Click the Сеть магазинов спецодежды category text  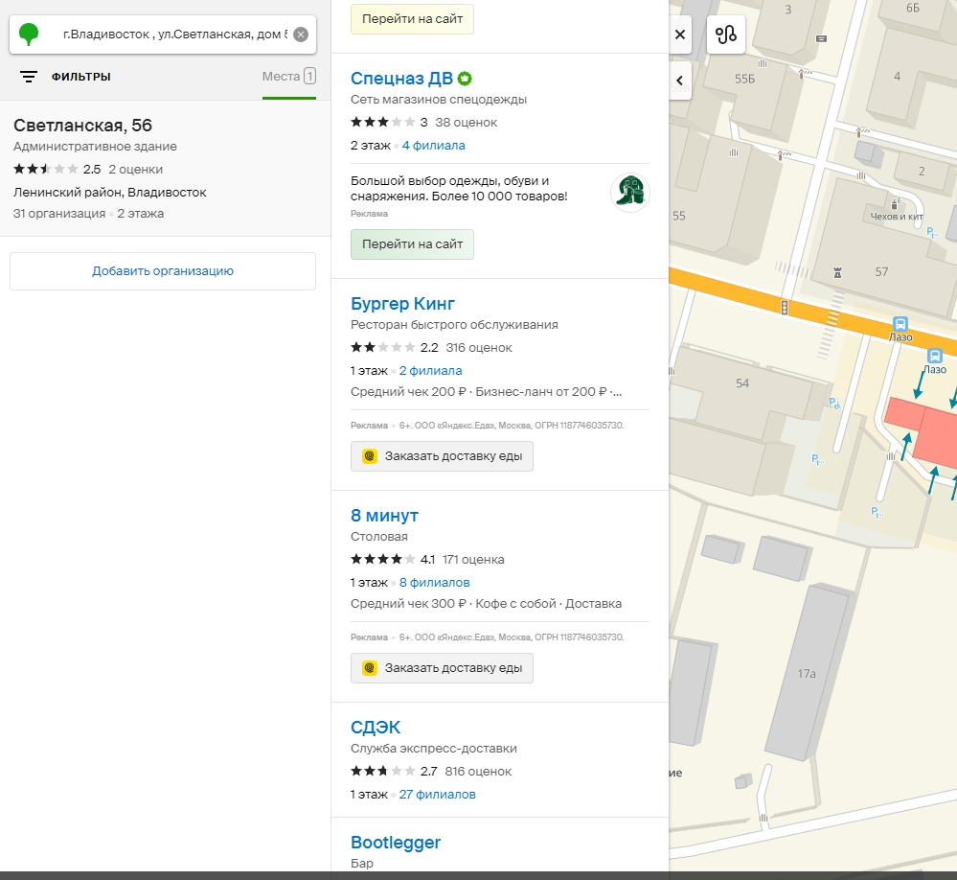(x=438, y=100)
